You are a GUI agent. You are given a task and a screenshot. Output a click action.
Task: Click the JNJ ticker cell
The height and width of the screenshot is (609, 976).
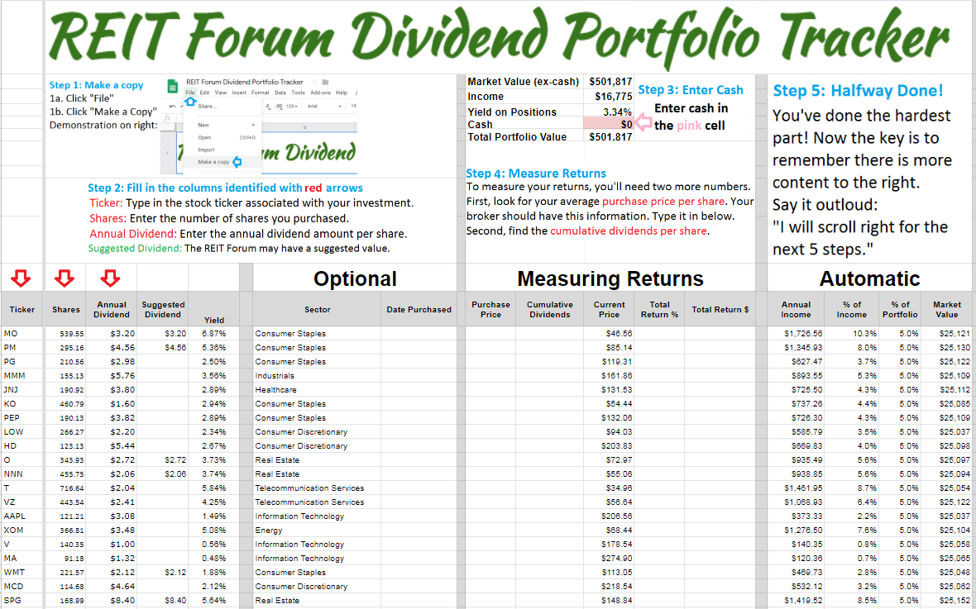[x=22, y=389]
